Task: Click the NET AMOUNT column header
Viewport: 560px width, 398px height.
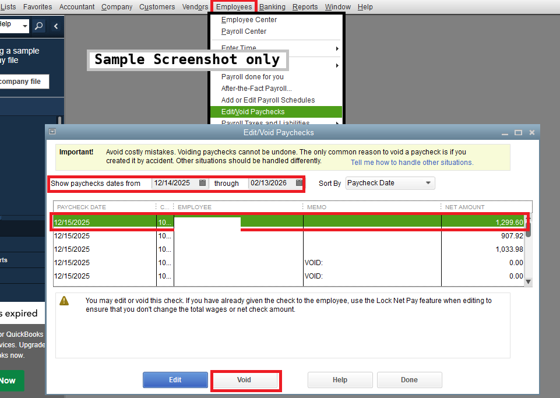Action: pyautogui.click(x=486, y=207)
